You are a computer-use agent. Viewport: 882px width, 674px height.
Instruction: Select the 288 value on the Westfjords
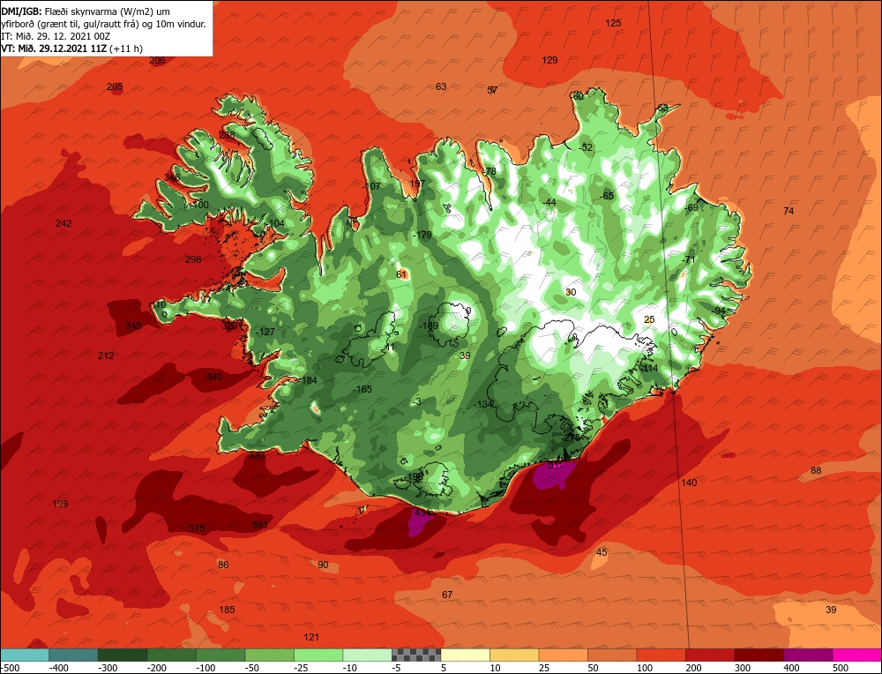(228, 136)
